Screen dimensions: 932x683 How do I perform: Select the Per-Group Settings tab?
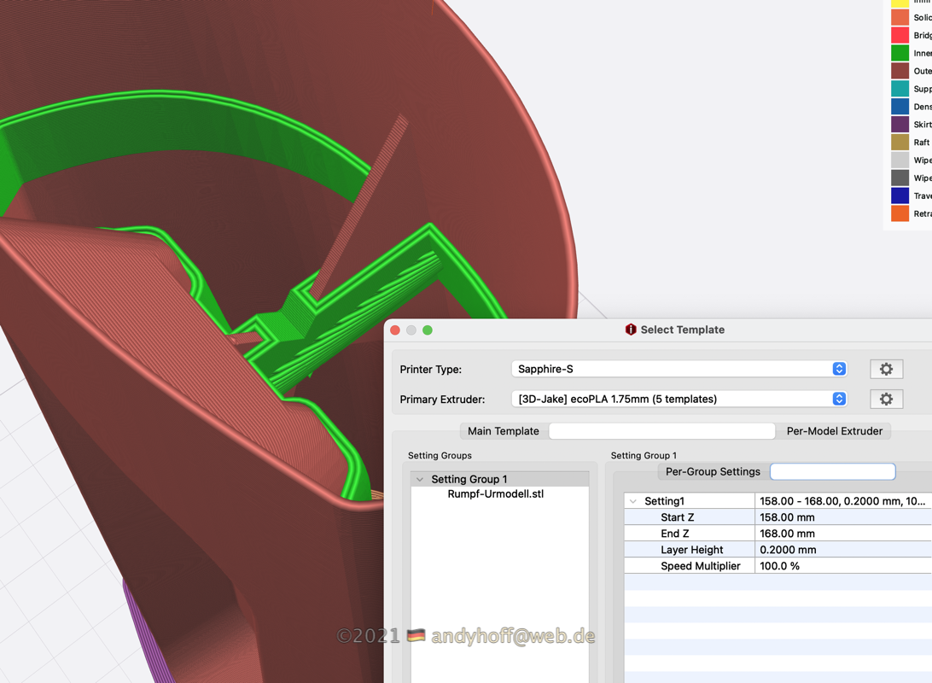coord(713,471)
